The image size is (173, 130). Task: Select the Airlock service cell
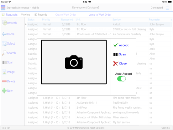(130, 24)
